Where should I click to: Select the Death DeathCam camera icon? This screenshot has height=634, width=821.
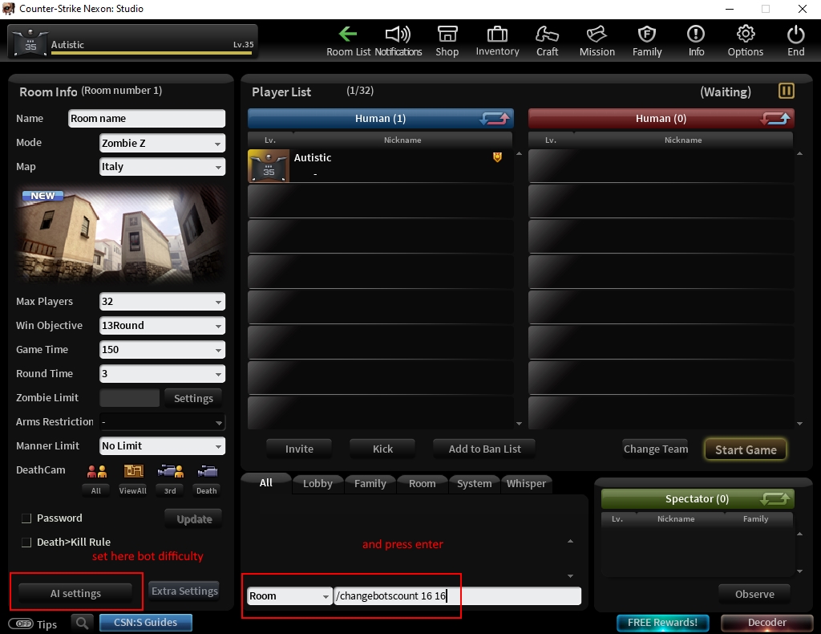(x=207, y=472)
